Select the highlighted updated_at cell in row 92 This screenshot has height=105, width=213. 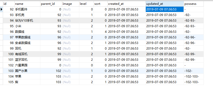click(x=165, y=9)
